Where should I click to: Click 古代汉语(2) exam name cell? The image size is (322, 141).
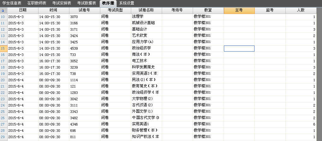coord(146,105)
